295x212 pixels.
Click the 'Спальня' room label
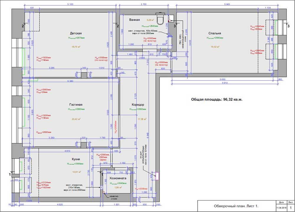coord(215,33)
